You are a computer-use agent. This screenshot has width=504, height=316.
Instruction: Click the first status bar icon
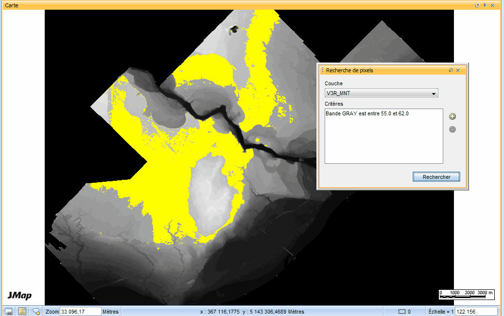pos(8,311)
